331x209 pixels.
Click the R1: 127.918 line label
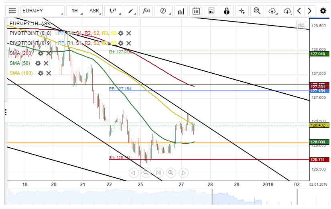120,52
